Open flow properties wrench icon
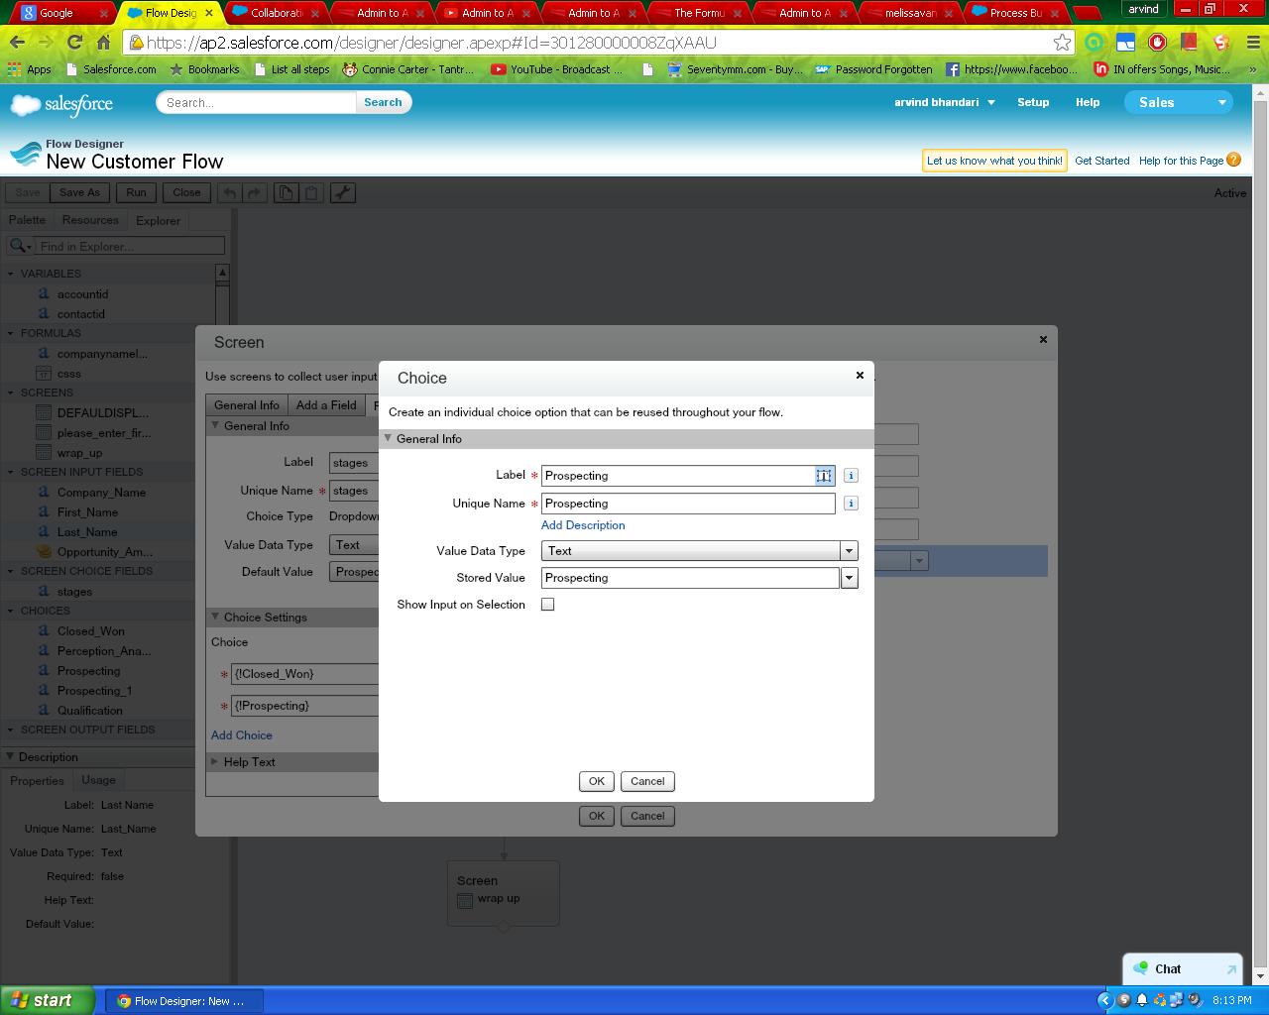1269x1015 pixels. (x=343, y=192)
